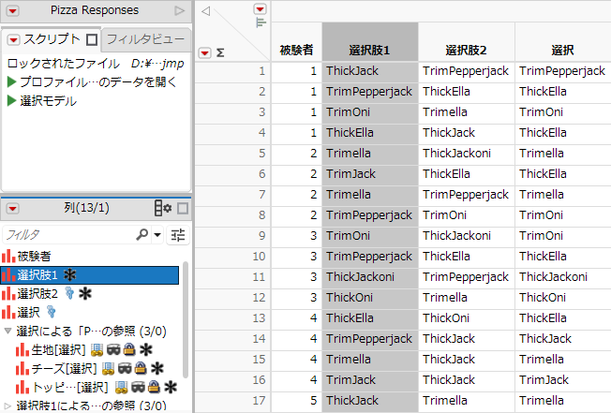611x413 pixels.
Task: Run the プロファイル…のデータを開く script
Action: click(x=11, y=81)
